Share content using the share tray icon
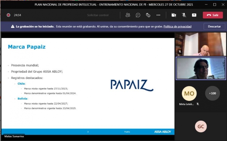The height and width of the screenshot is (141, 227). (x=194, y=15)
